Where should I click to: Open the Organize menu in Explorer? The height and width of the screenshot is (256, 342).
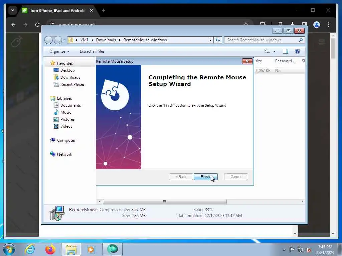pos(59,51)
